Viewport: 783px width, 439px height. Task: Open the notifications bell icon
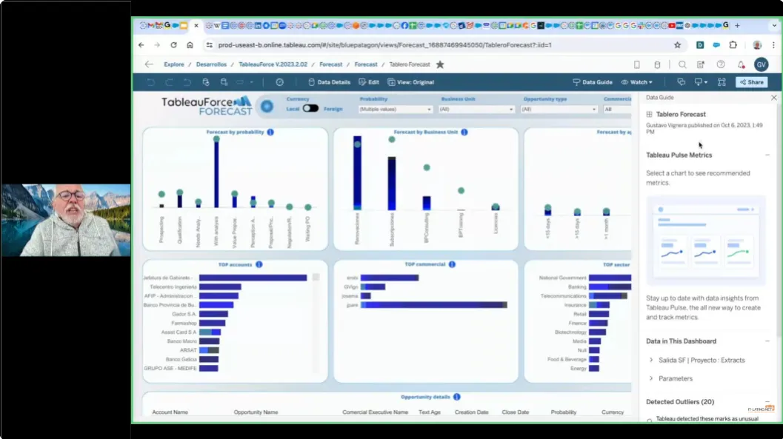741,65
